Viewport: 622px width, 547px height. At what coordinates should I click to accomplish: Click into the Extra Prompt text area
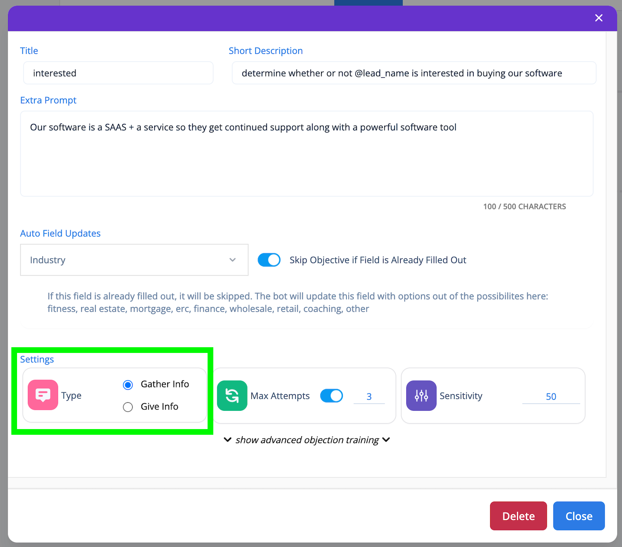coord(307,154)
